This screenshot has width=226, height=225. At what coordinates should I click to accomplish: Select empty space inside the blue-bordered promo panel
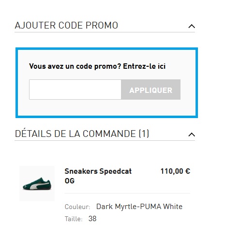pyautogui.click(x=106, y=107)
